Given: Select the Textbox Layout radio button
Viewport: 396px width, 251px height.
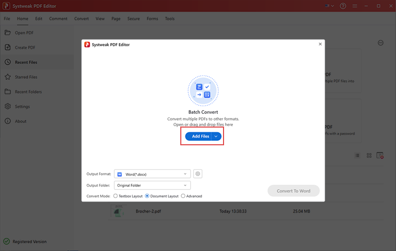Looking at the screenshot, I should (116, 196).
